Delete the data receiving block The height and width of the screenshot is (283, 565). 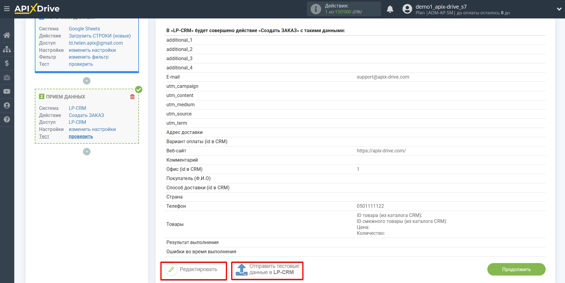point(132,97)
